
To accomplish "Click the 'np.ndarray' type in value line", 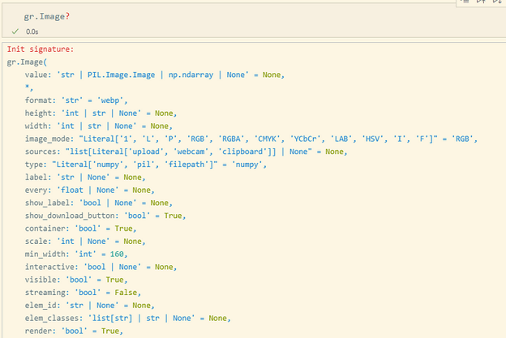I will (x=191, y=75).
